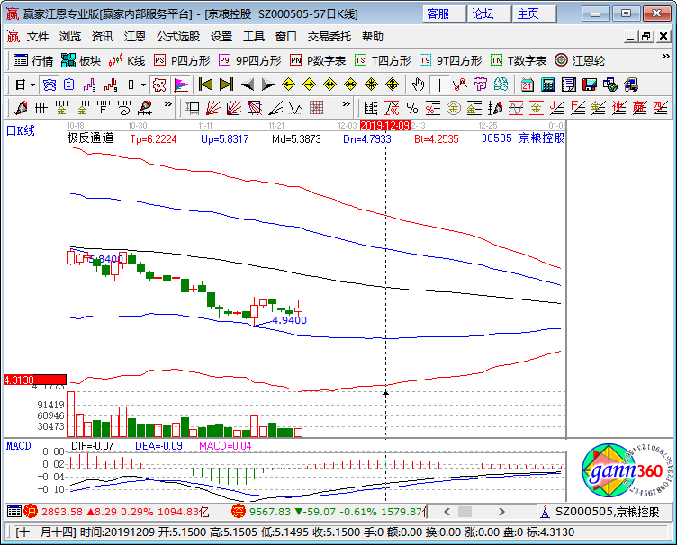Expand the left drawing toolbar chevron
Screen dimensions: 677x545
(x=168, y=104)
